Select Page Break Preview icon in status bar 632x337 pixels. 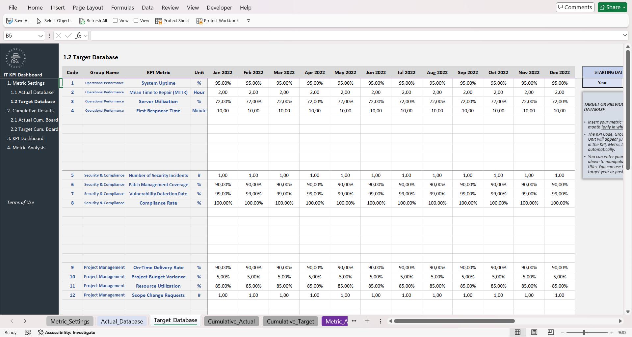550,332
